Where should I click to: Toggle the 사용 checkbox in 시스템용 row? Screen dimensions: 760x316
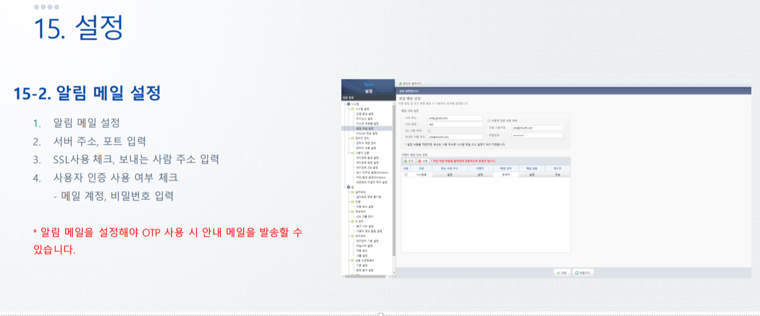pos(405,173)
